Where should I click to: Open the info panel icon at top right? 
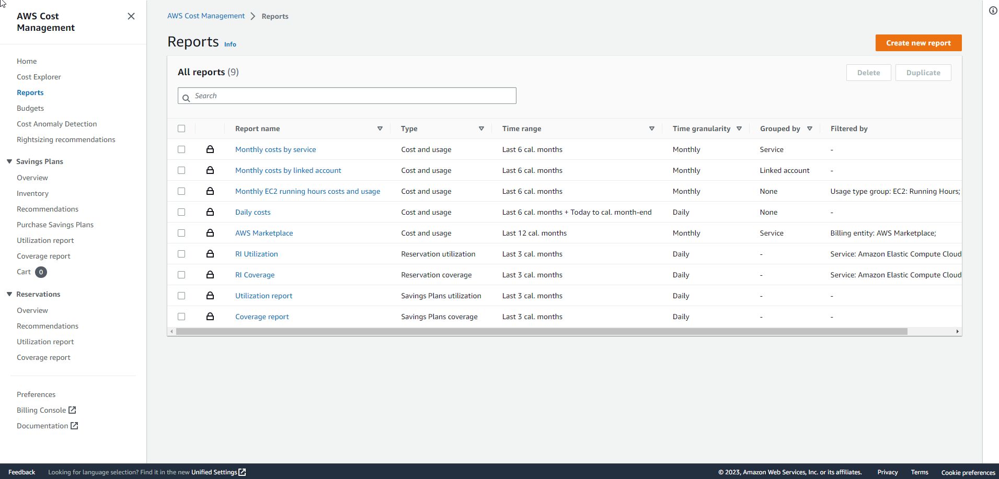993,10
